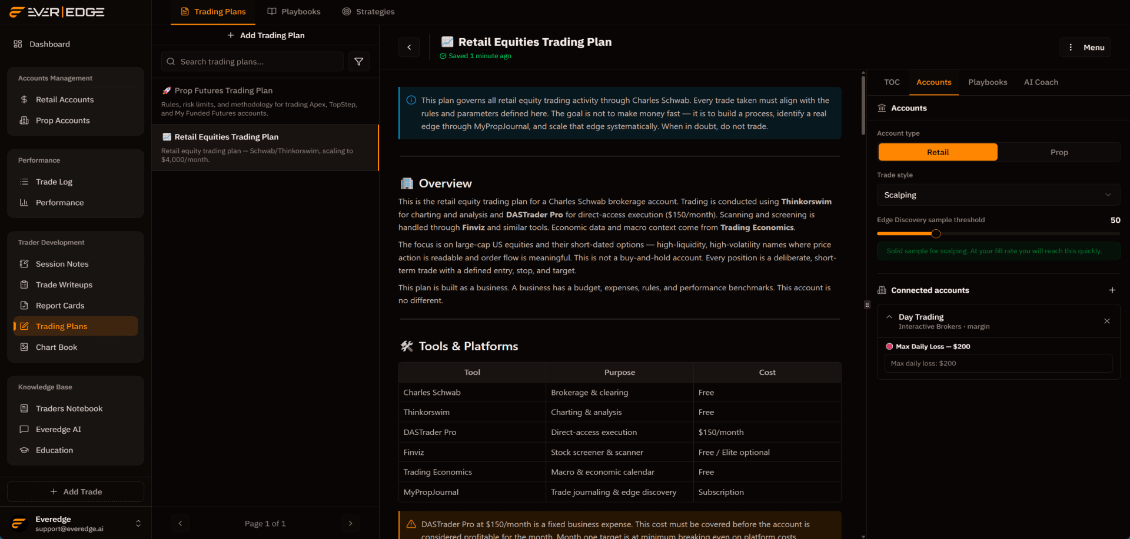Click the Max Daily Loss red marker

[889, 347]
